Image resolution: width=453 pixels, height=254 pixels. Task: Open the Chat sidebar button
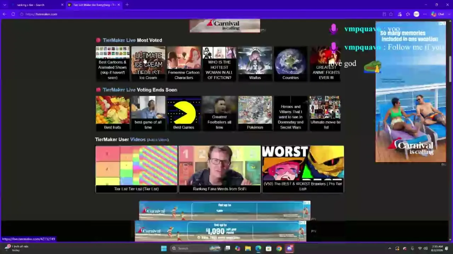click(438, 14)
